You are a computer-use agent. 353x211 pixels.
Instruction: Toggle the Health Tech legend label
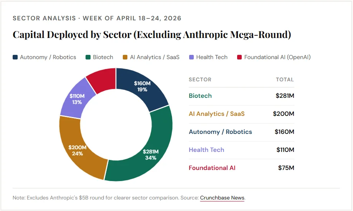pyautogui.click(x=211, y=57)
